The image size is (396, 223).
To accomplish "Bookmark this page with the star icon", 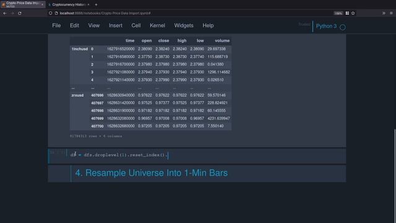I will coord(353,13).
